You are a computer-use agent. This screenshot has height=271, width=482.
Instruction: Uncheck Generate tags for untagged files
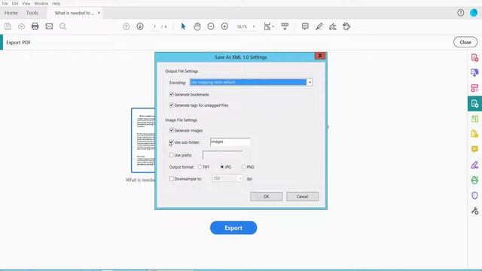[x=172, y=105]
